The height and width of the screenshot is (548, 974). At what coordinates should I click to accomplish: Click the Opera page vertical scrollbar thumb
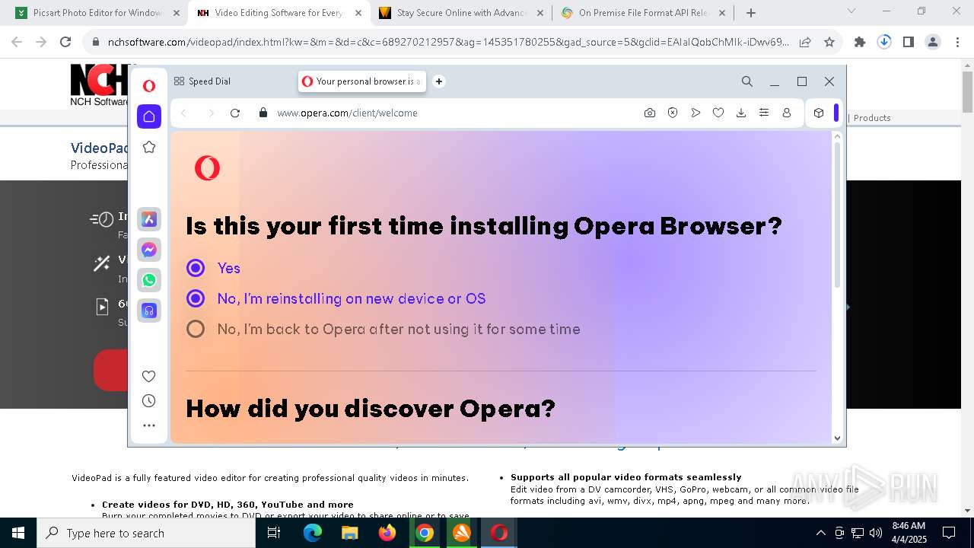point(838,215)
